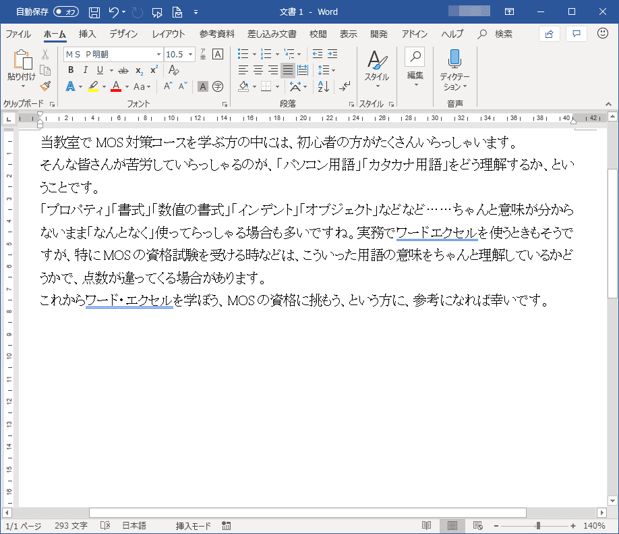Screen dimensions: 619x534
Task: Open line spacing dropdown
Action: click(x=326, y=70)
